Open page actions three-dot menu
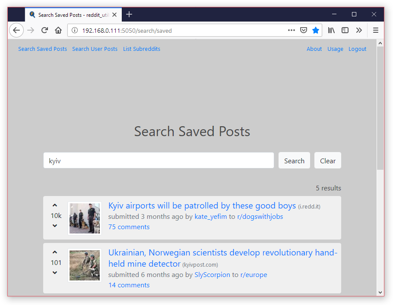 coord(291,30)
